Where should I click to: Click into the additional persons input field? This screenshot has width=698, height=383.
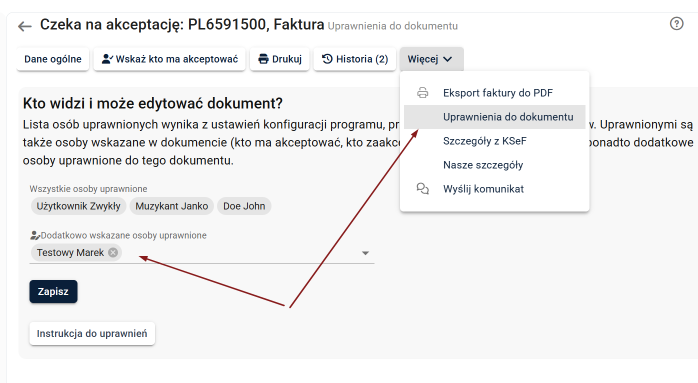(x=240, y=253)
